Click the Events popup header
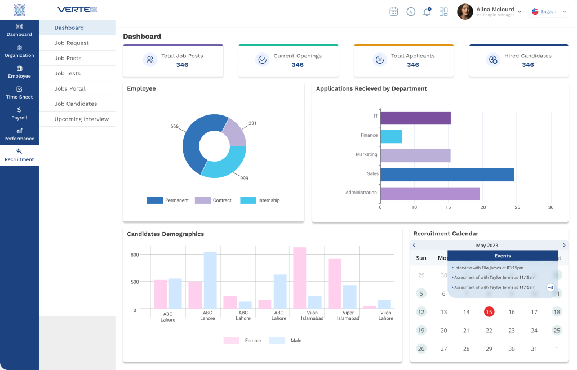The image size is (577, 370). click(503, 256)
